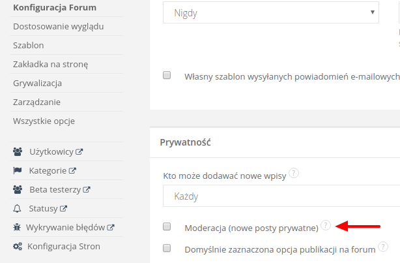Click the Wykrywanie błędów bug icon
Screen dimensions: 400x263
[17, 228]
